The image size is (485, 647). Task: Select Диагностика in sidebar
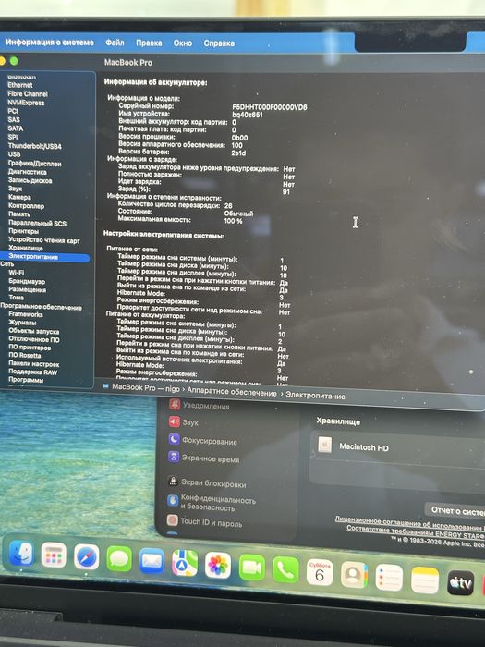[x=27, y=172]
